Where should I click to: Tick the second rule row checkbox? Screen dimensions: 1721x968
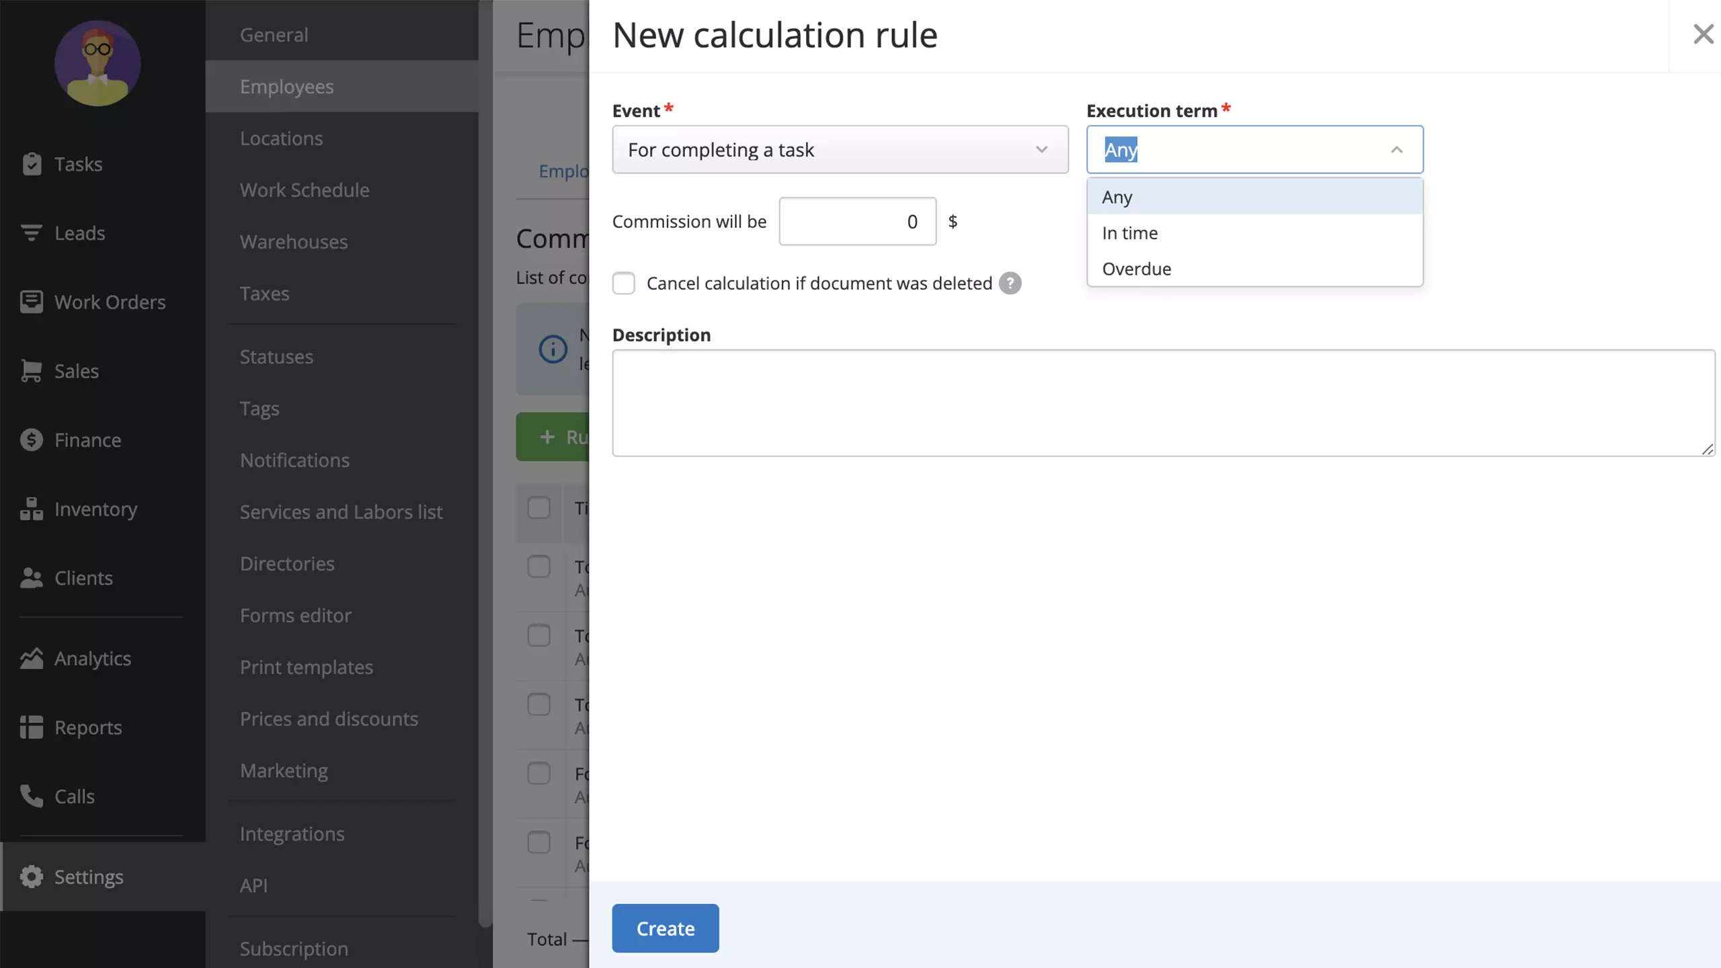pyautogui.click(x=538, y=636)
